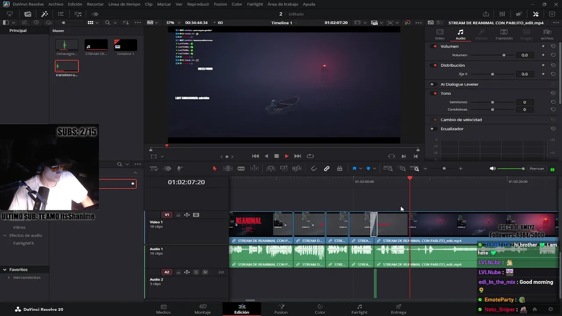Click the voiceover microphone icon
562x316 pixels.
point(180,169)
